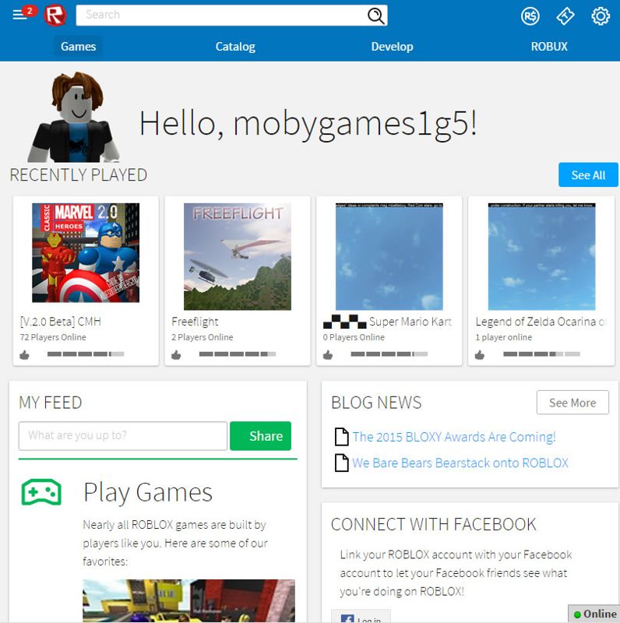Click the Super Mario Kart title

[410, 322]
